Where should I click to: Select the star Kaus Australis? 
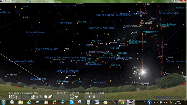(x=124, y=27)
